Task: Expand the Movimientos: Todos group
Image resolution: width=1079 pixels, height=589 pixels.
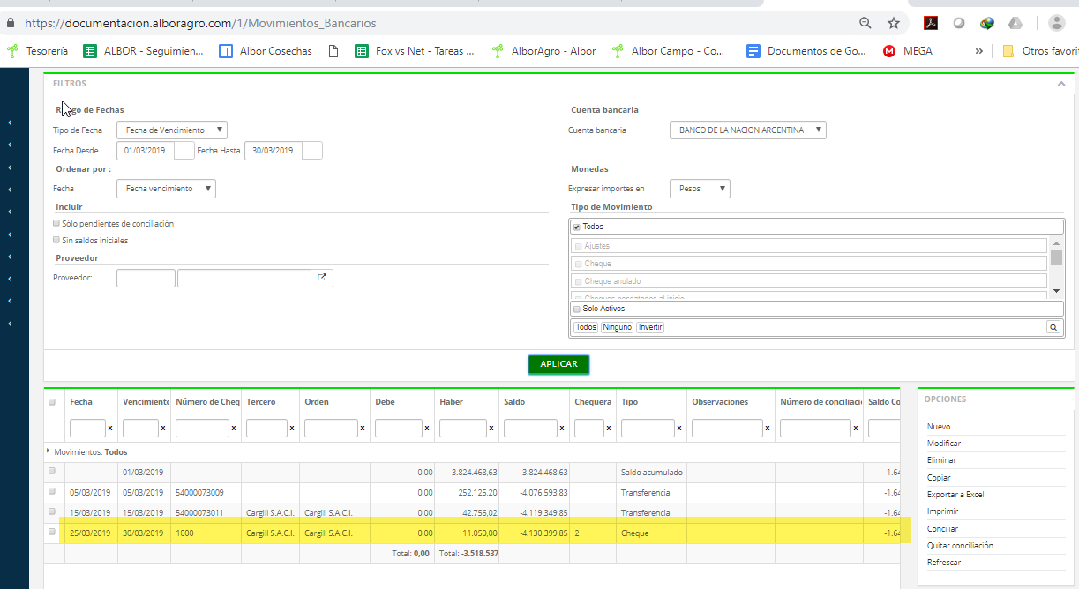Action: [x=48, y=451]
